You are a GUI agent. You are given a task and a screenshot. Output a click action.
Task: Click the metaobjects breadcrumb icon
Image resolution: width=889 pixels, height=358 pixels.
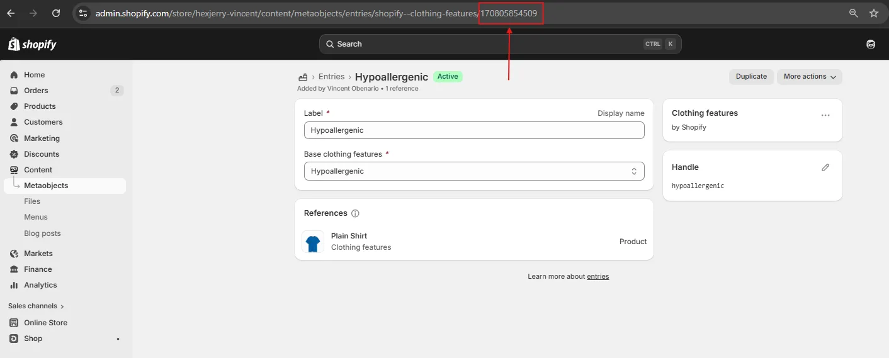coord(303,77)
